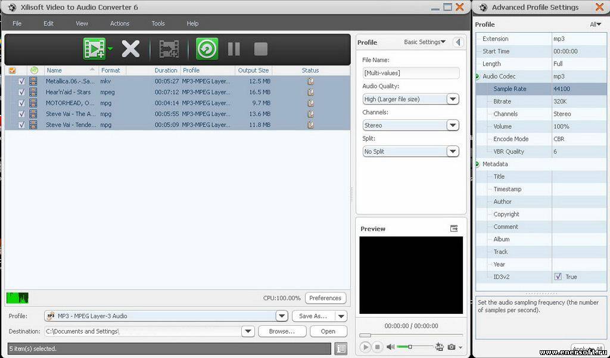Click the green status icon in list header
The width and height of the screenshot is (610, 358).
point(34,70)
